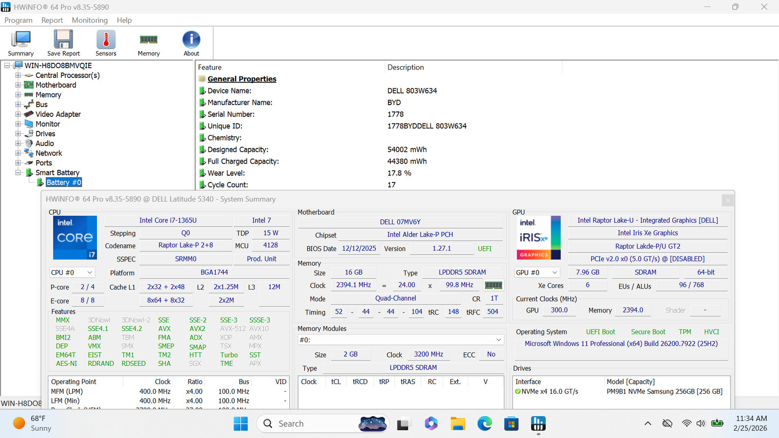This screenshot has height=438, width=779.
Task: Select the Battery #0 tree item
Action: pos(64,182)
